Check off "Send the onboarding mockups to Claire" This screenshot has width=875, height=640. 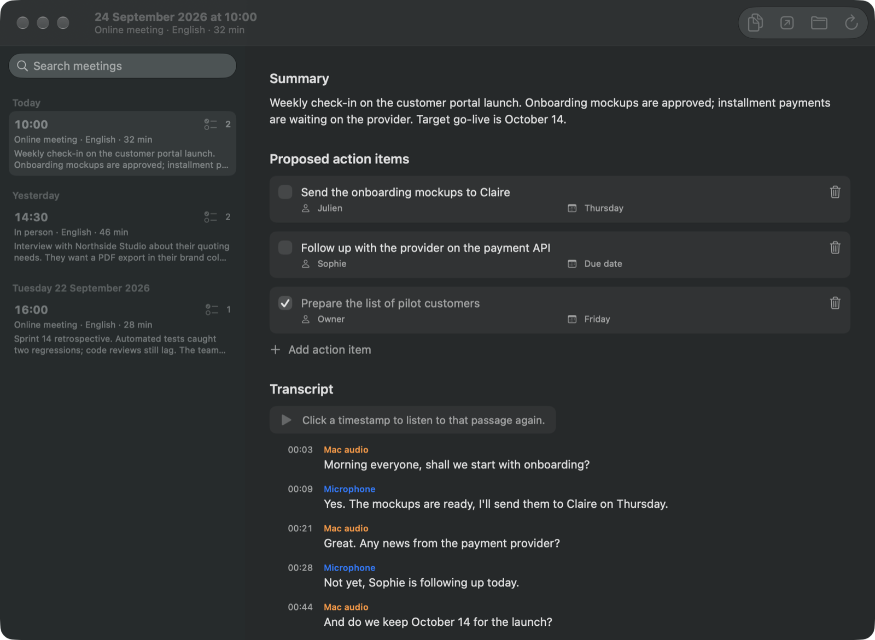(x=285, y=192)
